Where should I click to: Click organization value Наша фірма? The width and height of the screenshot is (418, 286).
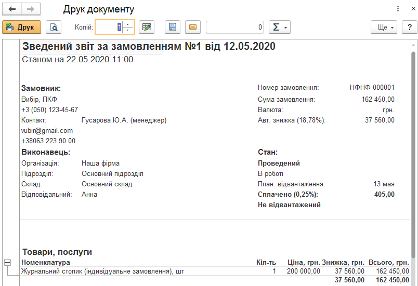coord(100,163)
